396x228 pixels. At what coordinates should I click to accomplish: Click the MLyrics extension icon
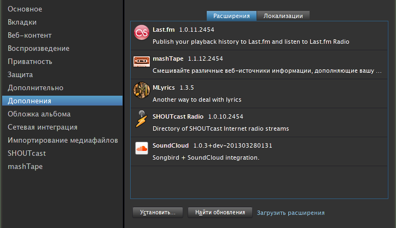142,90
